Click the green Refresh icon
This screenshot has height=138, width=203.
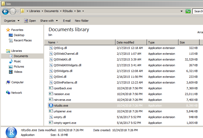188,11
